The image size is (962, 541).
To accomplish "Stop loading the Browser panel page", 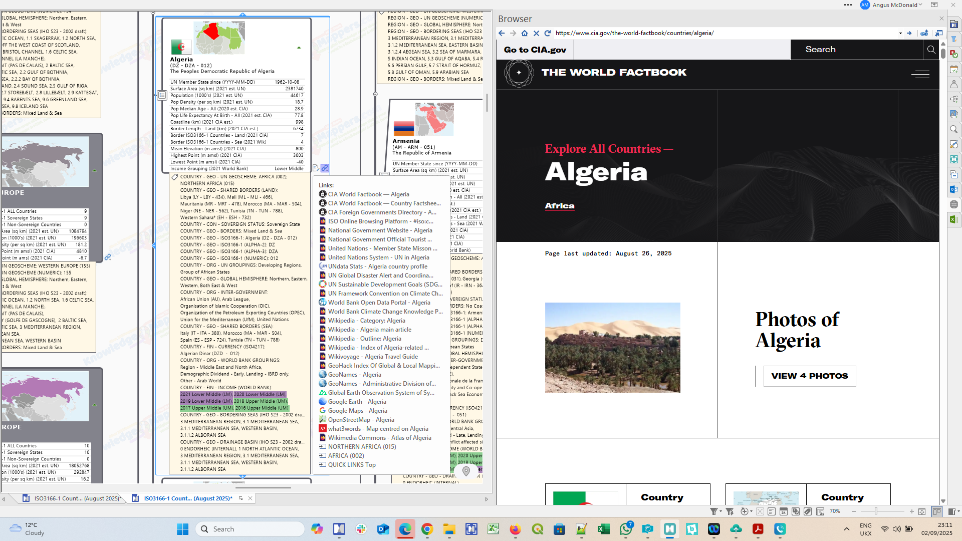I will tap(536, 33).
